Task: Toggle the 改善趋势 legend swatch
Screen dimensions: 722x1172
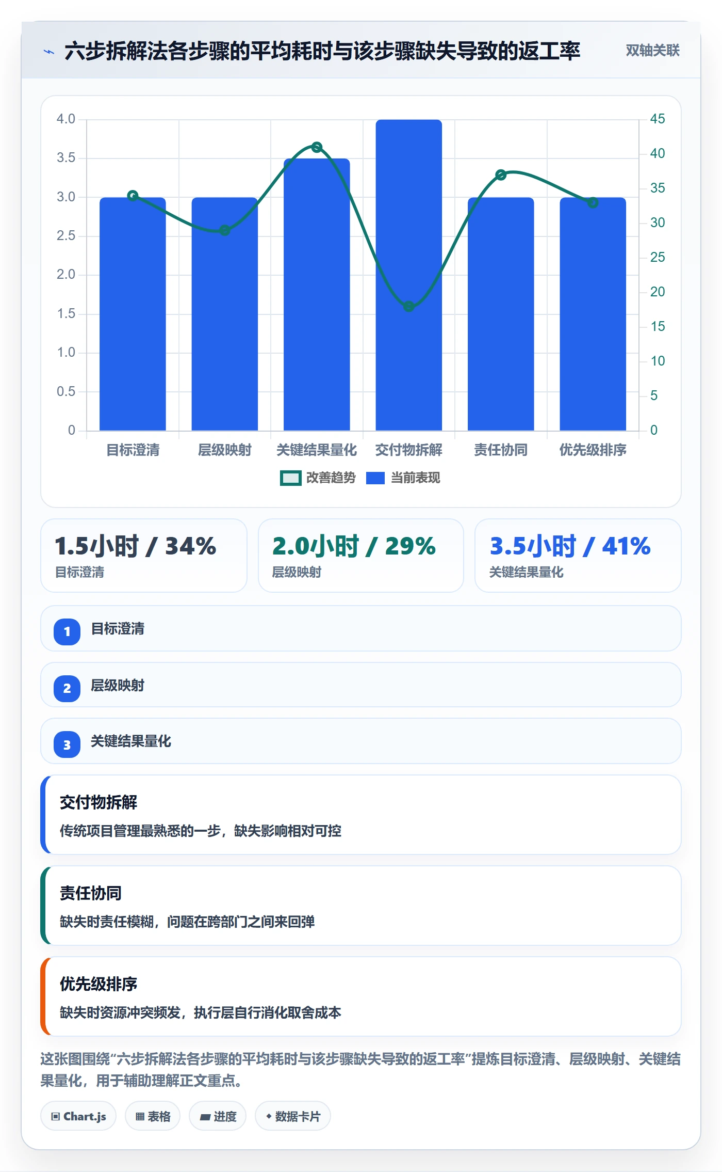Action: (x=291, y=478)
